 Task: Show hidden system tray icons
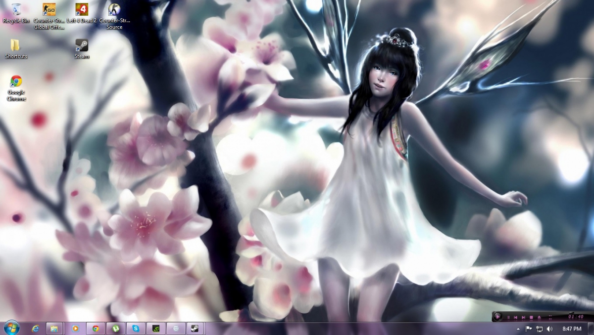click(x=518, y=329)
